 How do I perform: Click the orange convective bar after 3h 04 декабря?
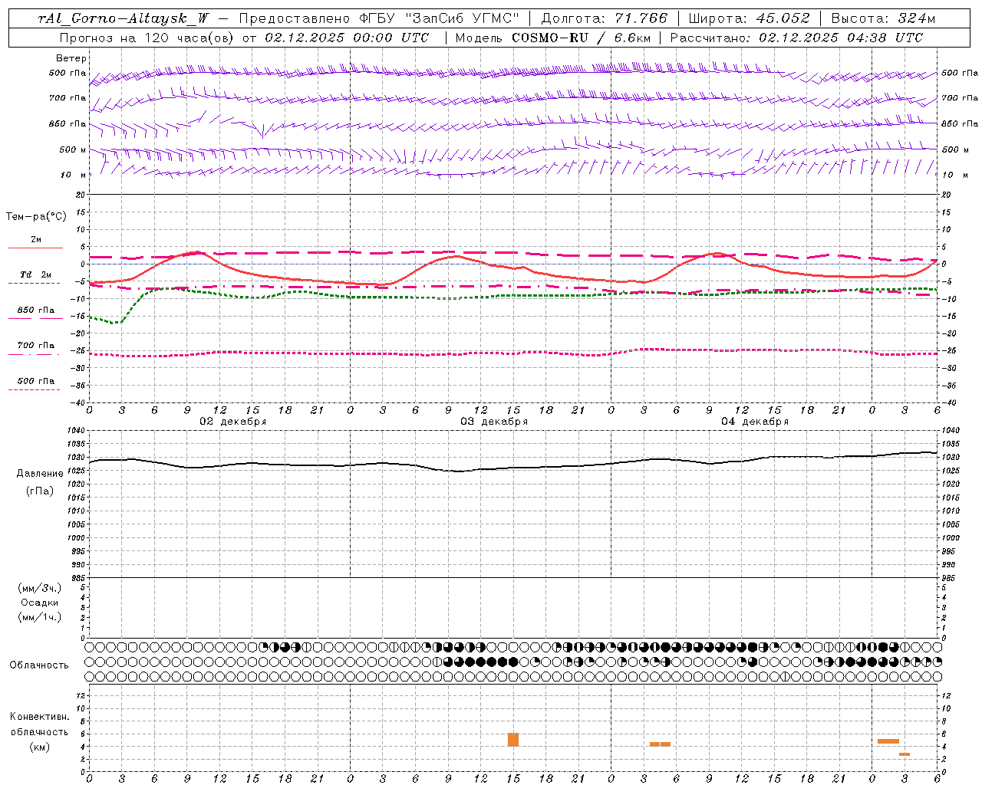point(660,744)
